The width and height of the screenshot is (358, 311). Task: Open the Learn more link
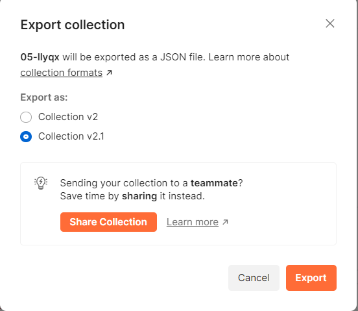[x=193, y=222]
